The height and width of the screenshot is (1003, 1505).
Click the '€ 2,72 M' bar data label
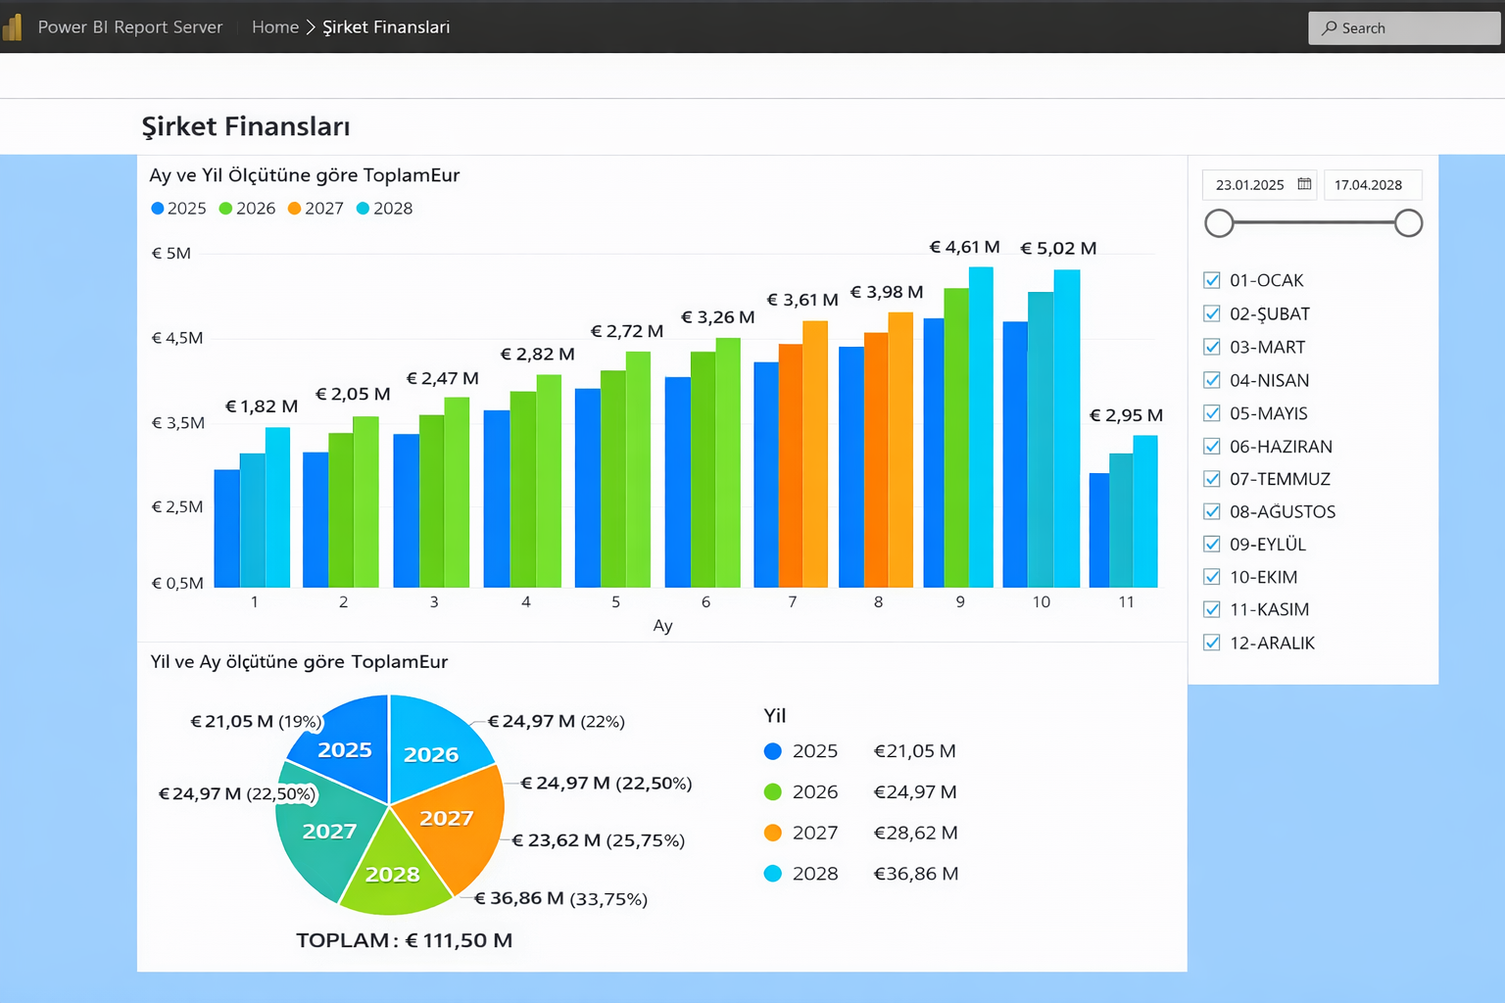(x=627, y=331)
